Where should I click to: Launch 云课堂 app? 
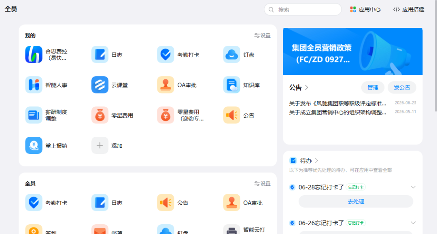coord(100,85)
